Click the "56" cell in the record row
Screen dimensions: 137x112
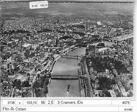tap(42, 103)
